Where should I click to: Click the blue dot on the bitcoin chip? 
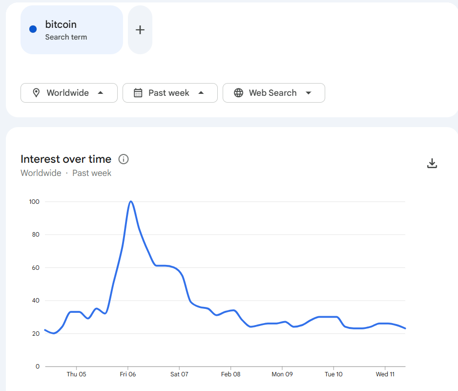pyautogui.click(x=32, y=29)
